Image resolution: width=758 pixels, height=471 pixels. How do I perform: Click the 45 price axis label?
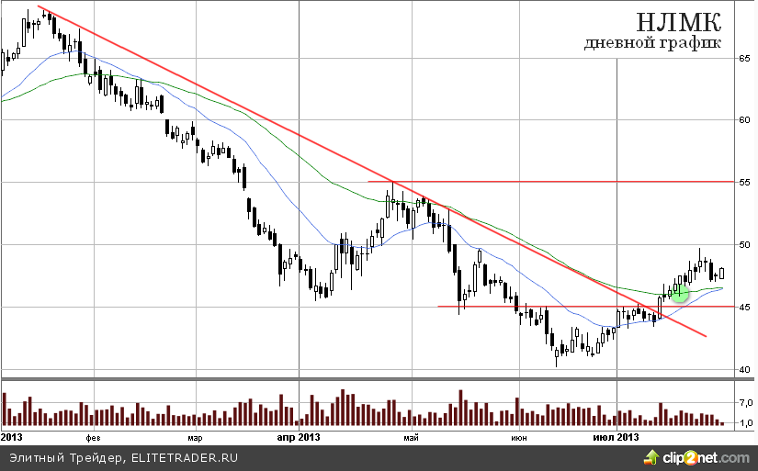point(745,308)
